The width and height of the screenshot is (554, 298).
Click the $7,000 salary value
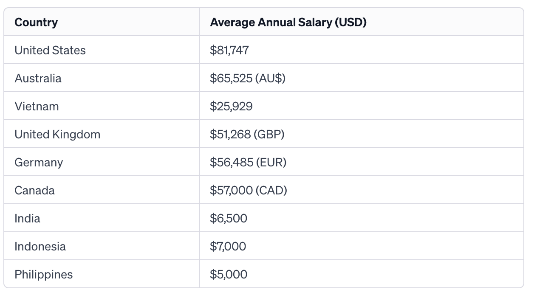[228, 246]
